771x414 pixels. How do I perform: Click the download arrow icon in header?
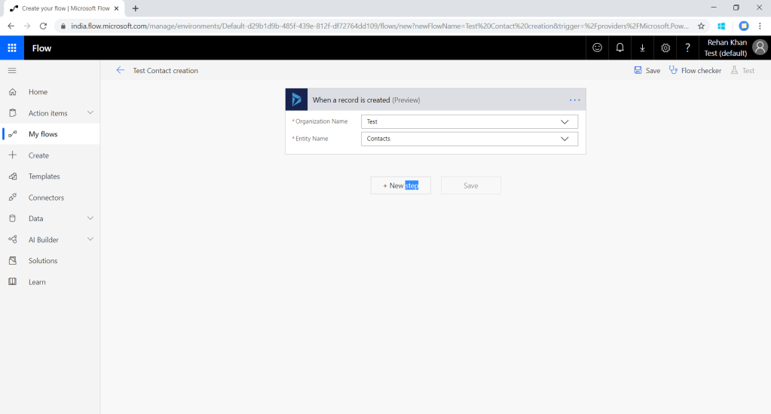click(x=642, y=48)
